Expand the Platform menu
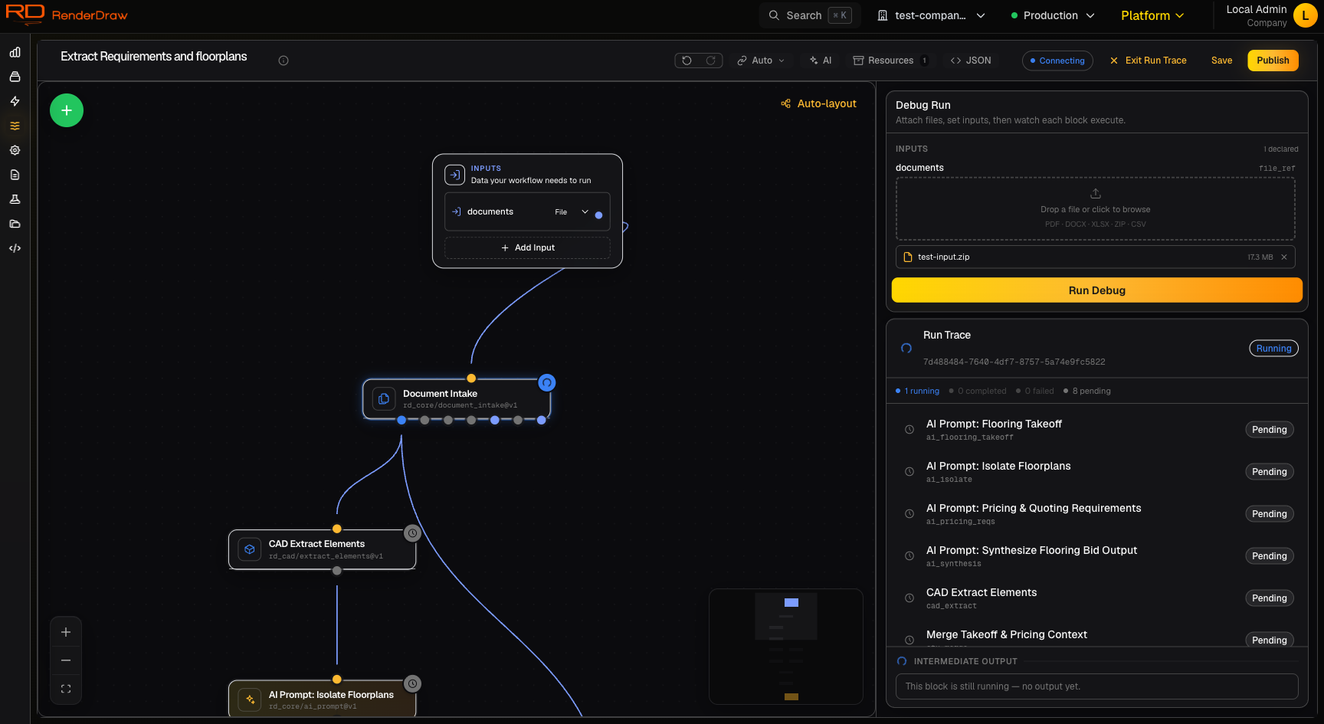The image size is (1324, 724). click(x=1152, y=15)
